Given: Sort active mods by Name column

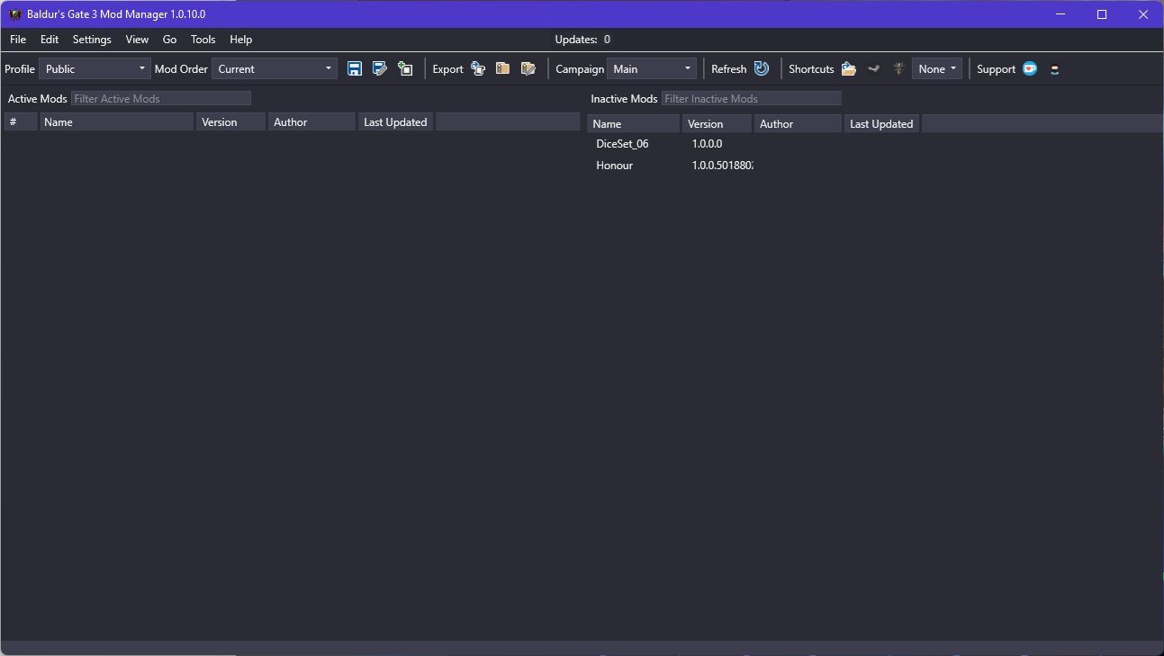Looking at the screenshot, I should click(x=116, y=121).
